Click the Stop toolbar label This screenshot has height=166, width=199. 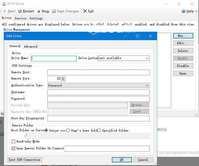[x=45, y=11]
